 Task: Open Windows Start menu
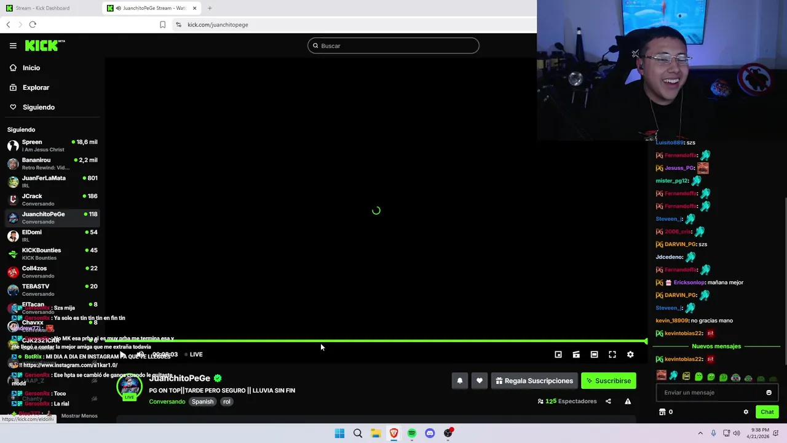click(339, 433)
